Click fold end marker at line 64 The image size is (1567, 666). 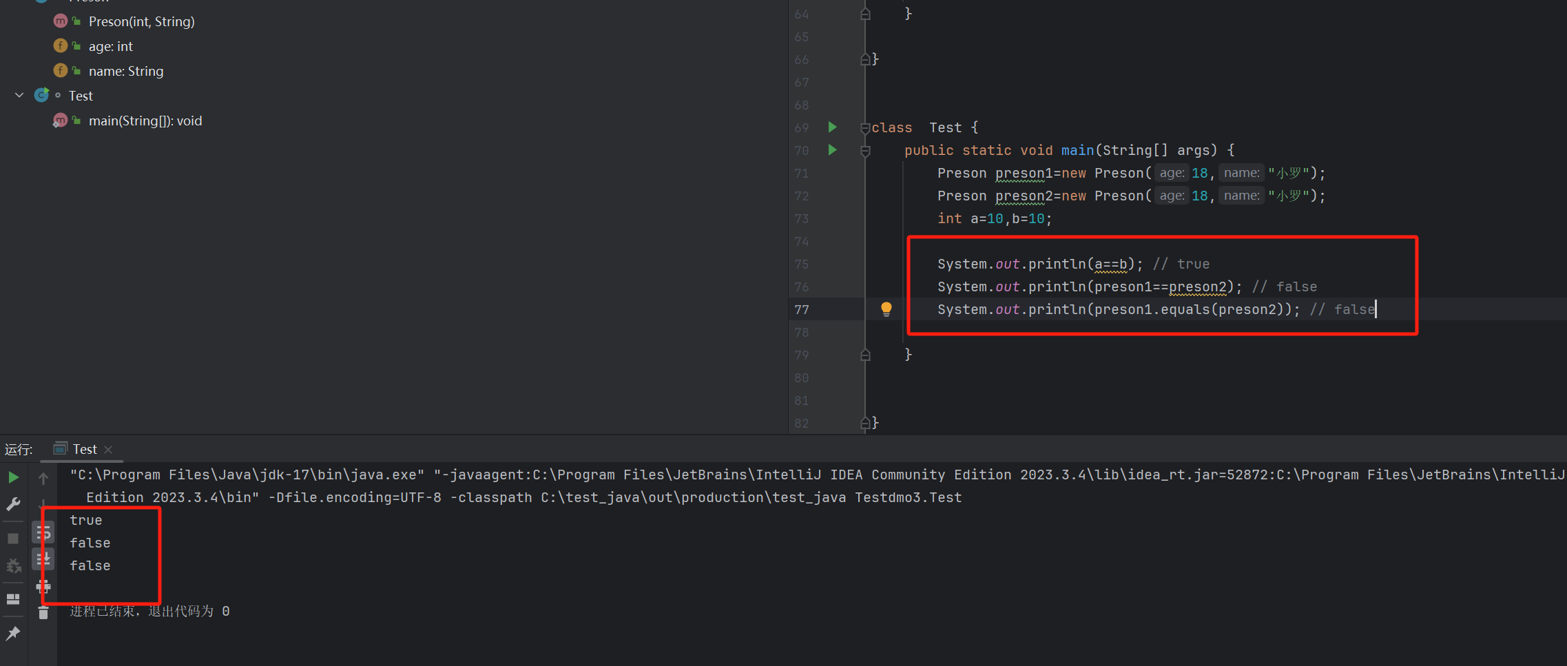(x=865, y=14)
